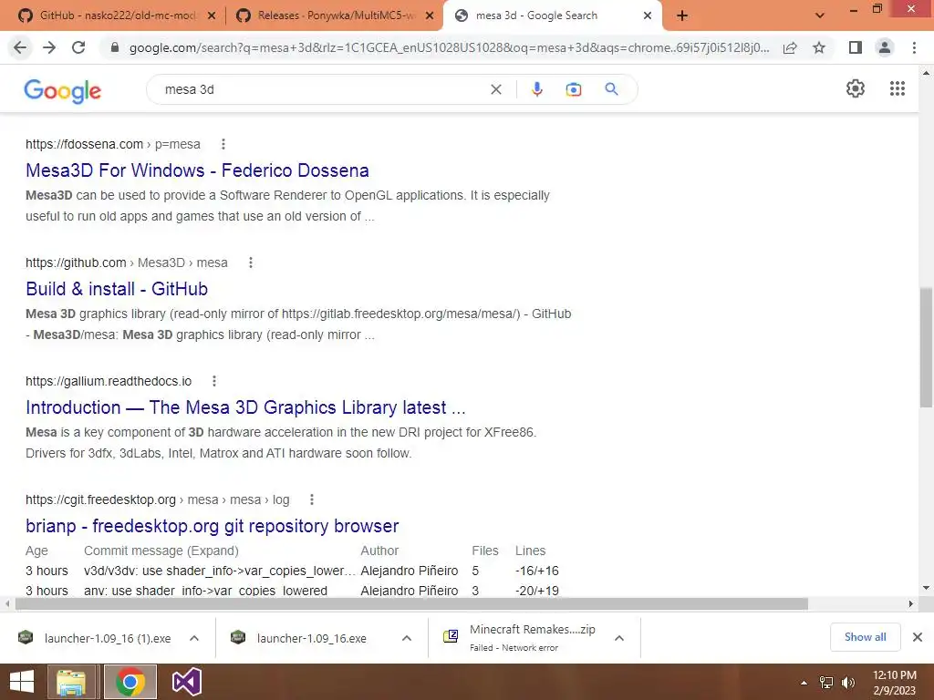Submit search with the magnifier icon
Viewport: 934px width, 700px height.
[x=611, y=89]
